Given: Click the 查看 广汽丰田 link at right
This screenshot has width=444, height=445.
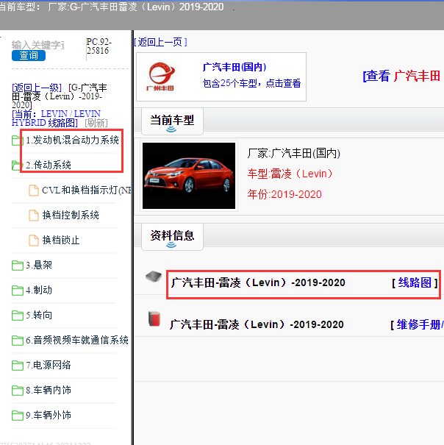Looking at the screenshot, I should (401, 76).
